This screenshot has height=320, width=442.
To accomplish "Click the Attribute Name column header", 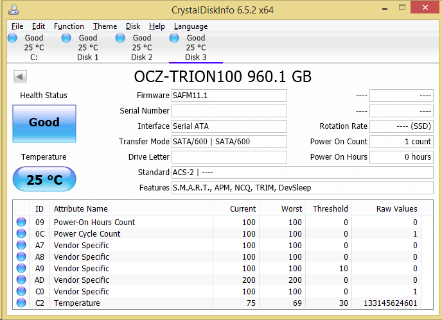I will [80, 209].
